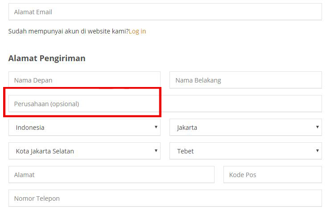Viewport: 330px width, 211px height.
Task: Click the arrow on the Tebet dropdown
Action: pos(318,151)
